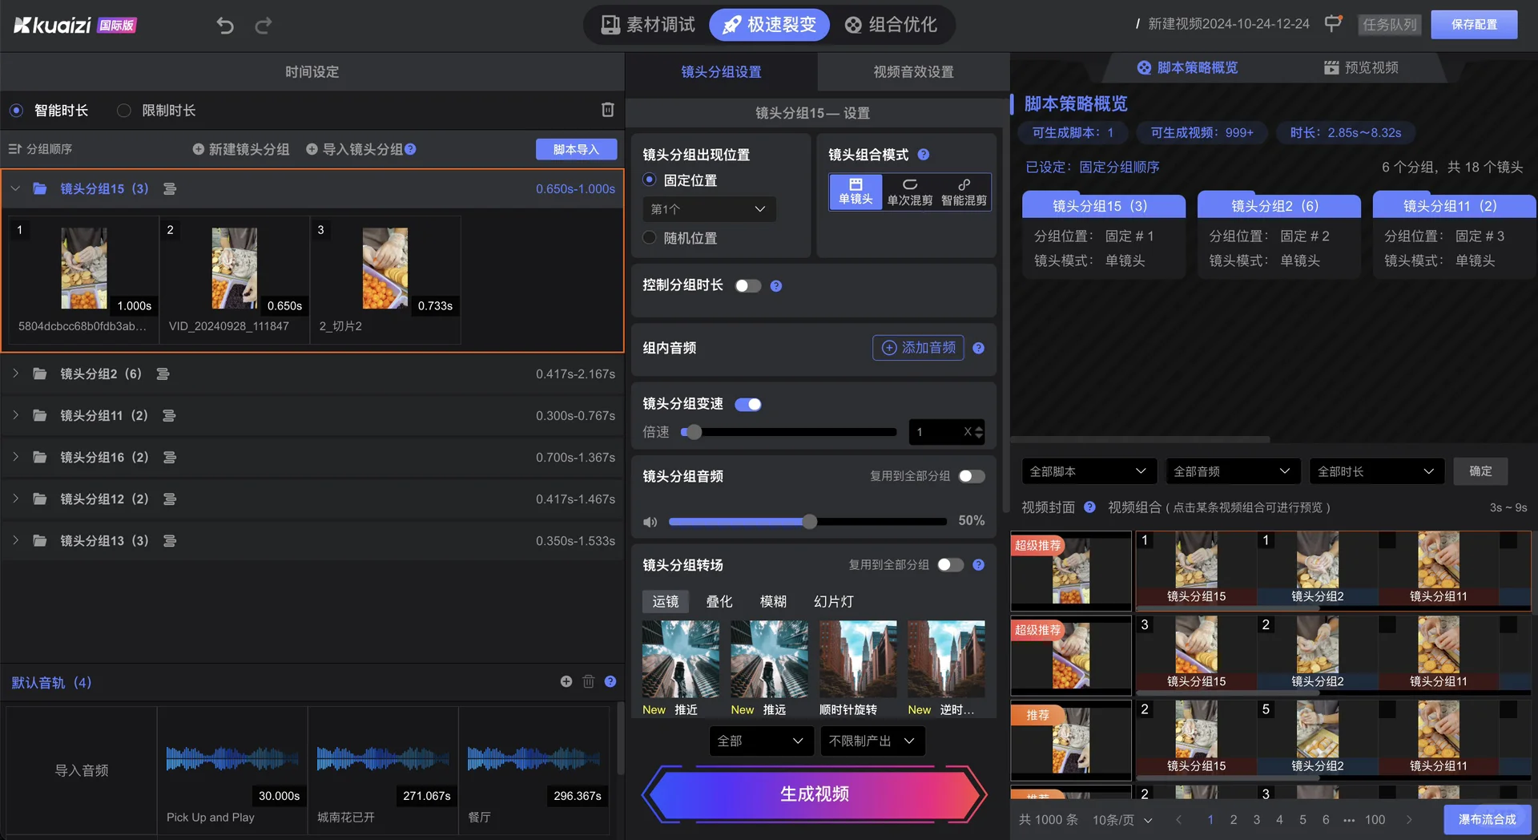Click the flag icon beside 任务队列
1538x840 pixels.
1333,24
